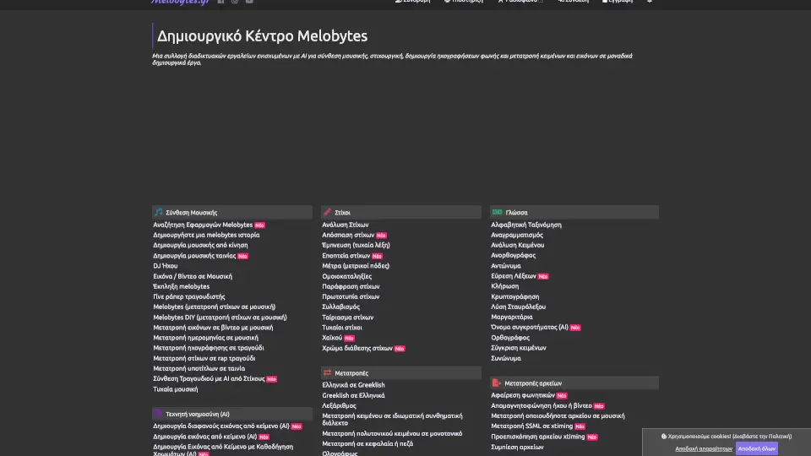811x456 pixels.
Task: Open the DJ Ήχου tool
Action: point(165,266)
